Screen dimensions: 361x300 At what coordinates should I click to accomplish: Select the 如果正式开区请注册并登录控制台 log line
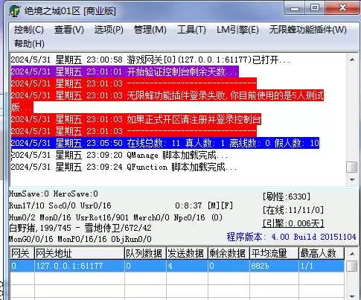[x=135, y=119]
